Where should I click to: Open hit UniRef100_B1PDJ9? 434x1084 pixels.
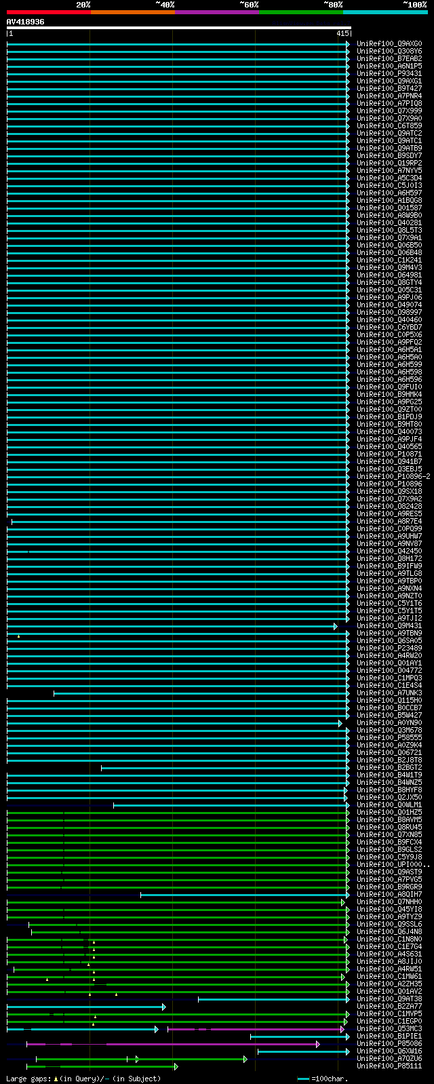click(389, 417)
